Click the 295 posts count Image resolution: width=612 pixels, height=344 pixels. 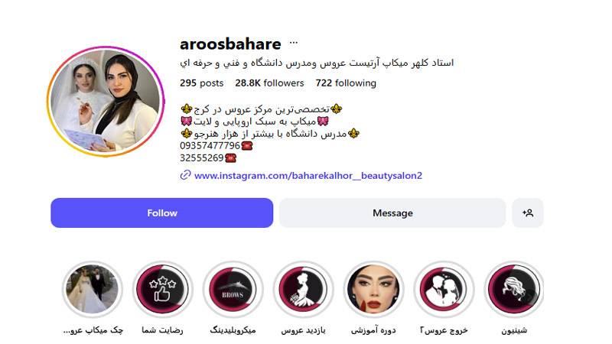click(x=201, y=83)
